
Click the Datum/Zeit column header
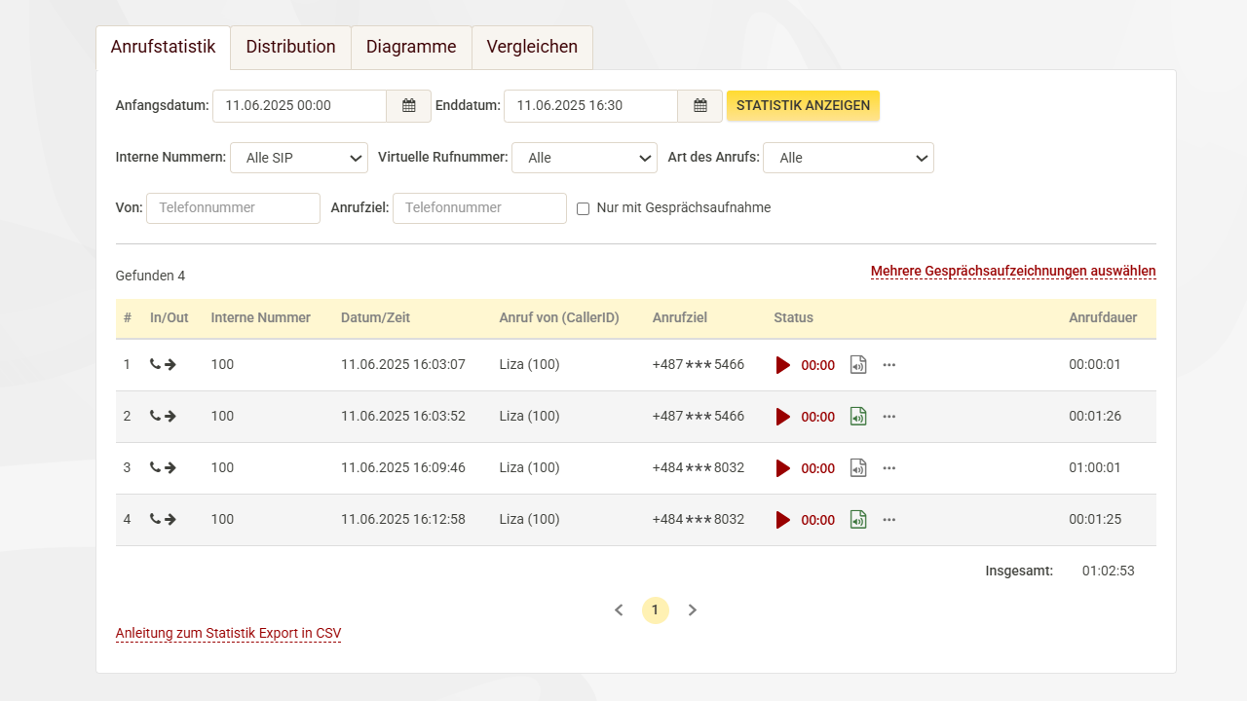375,318
